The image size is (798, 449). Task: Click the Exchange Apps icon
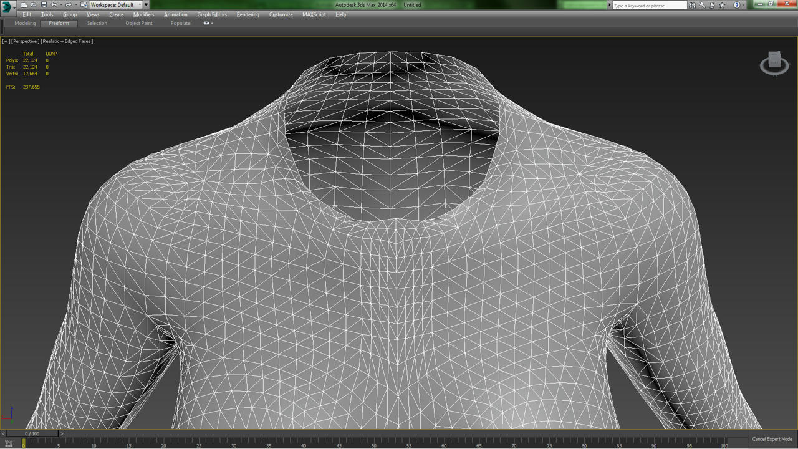(x=712, y=5)
